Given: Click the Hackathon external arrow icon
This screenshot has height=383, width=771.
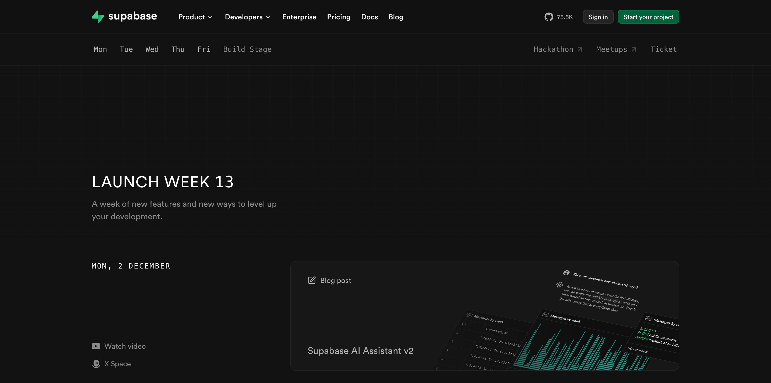Looking at the screenshot, I should (x=580, y=50).
